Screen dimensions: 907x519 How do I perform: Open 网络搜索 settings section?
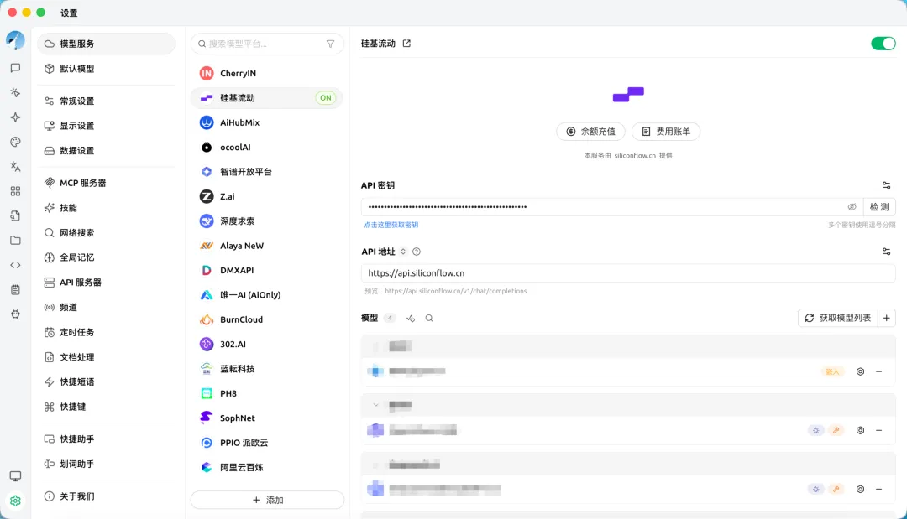point(106,232)
